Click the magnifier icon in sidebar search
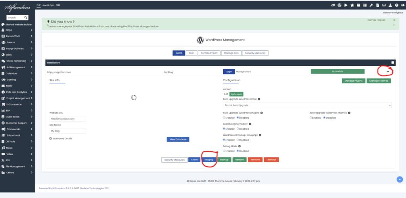 [x=26, y=17]
